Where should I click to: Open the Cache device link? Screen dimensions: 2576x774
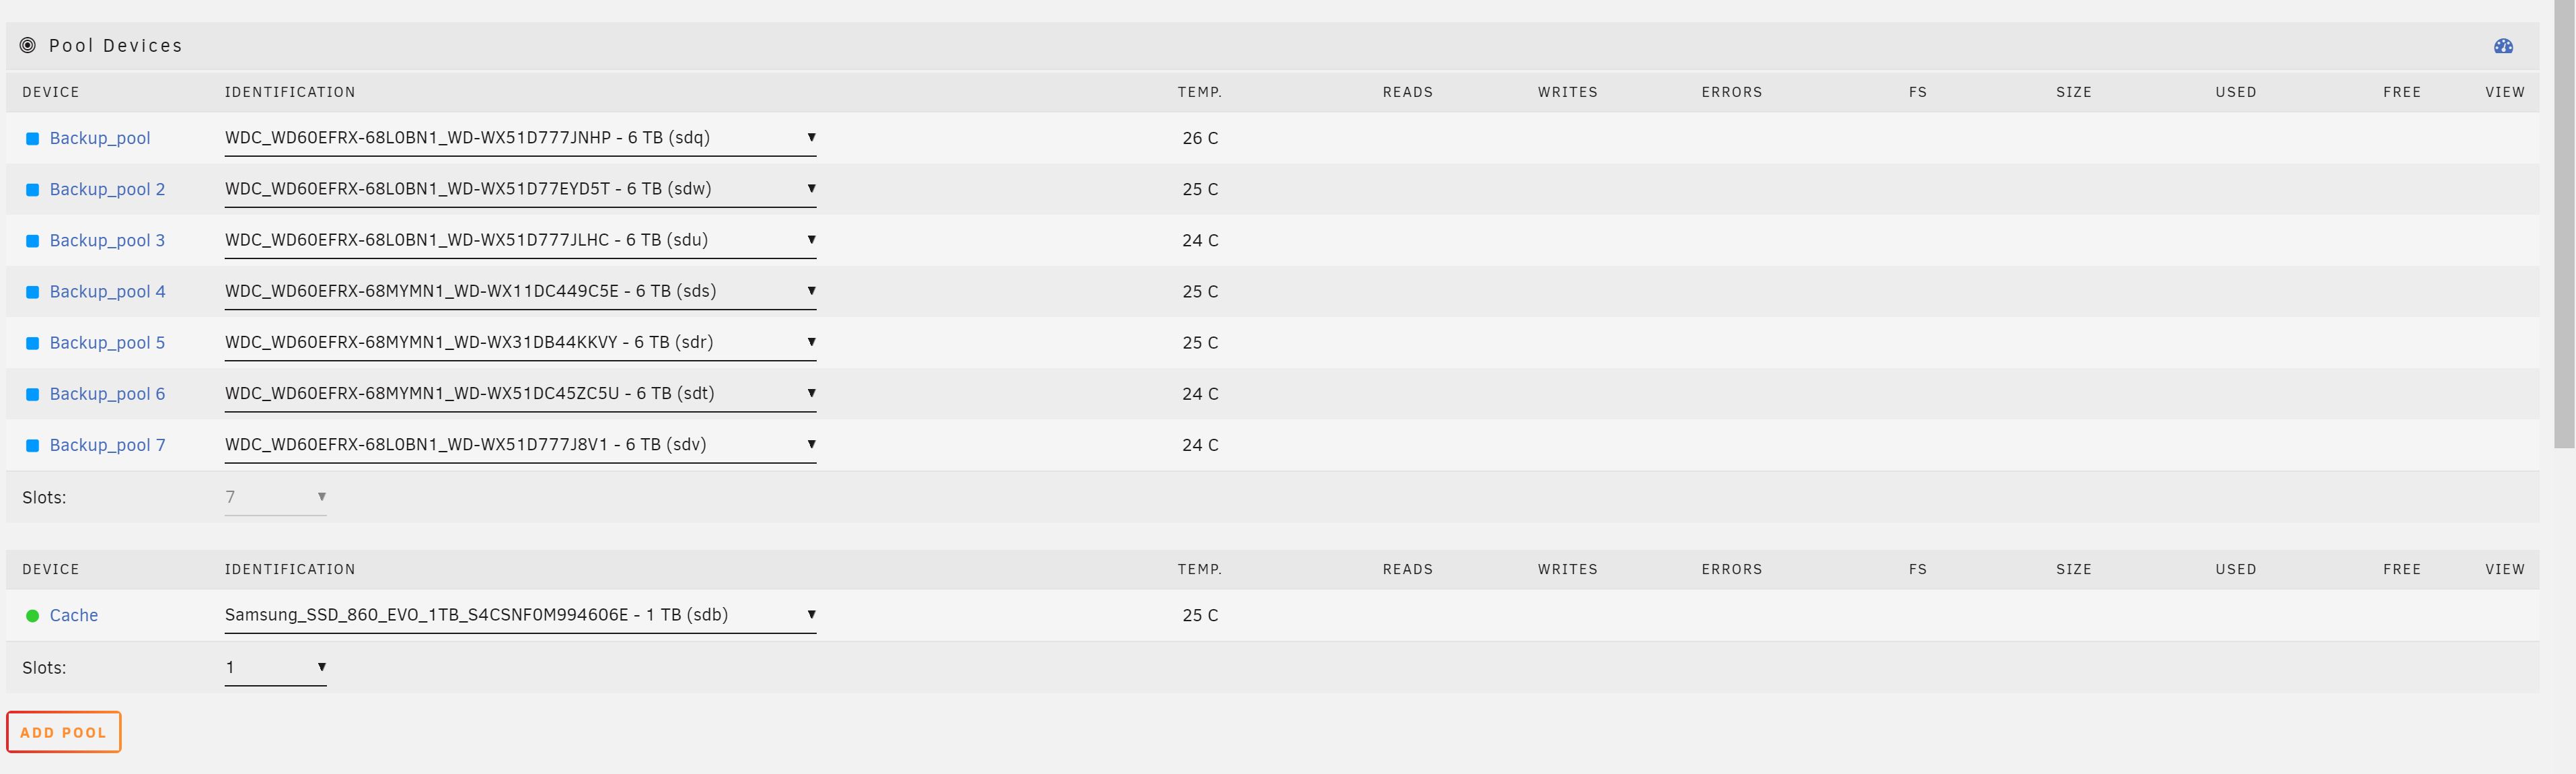(x=74, y=615)
